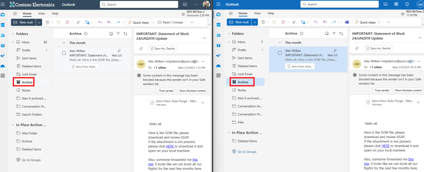
Task: Open the OneNote feed icon in the right Outlook header
Action: tap(396, 4)
